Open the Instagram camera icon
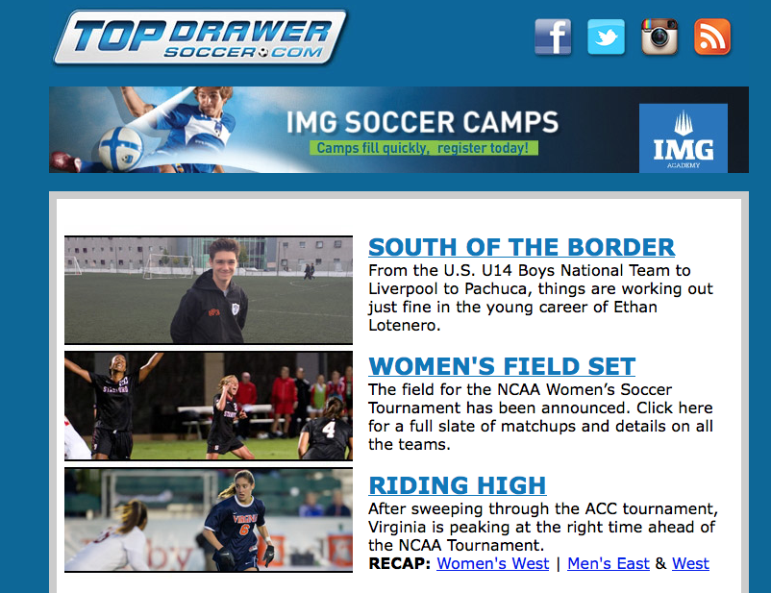Screen dimensions: 771x593 (659, 37)
